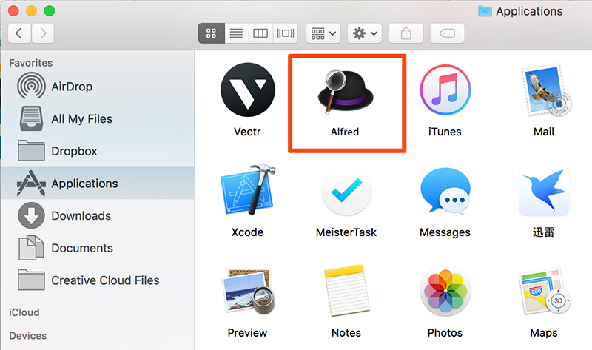Viewport: 592px width, 350px height.
Task: Click the 迅雷 file name label
Action: [544, 232]
